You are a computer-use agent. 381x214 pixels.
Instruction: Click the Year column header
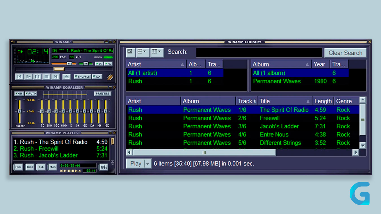321,64
